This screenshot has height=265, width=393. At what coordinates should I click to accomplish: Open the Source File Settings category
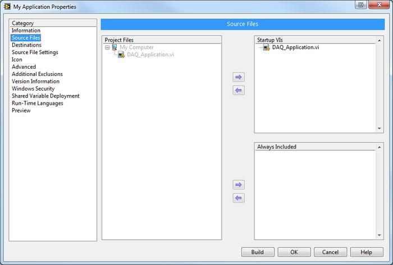click(x=35, y=52)
